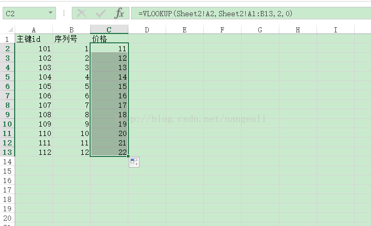Screen dimensions: 371x226
Task: Click price cell showing 20
Action: (109, 133)
